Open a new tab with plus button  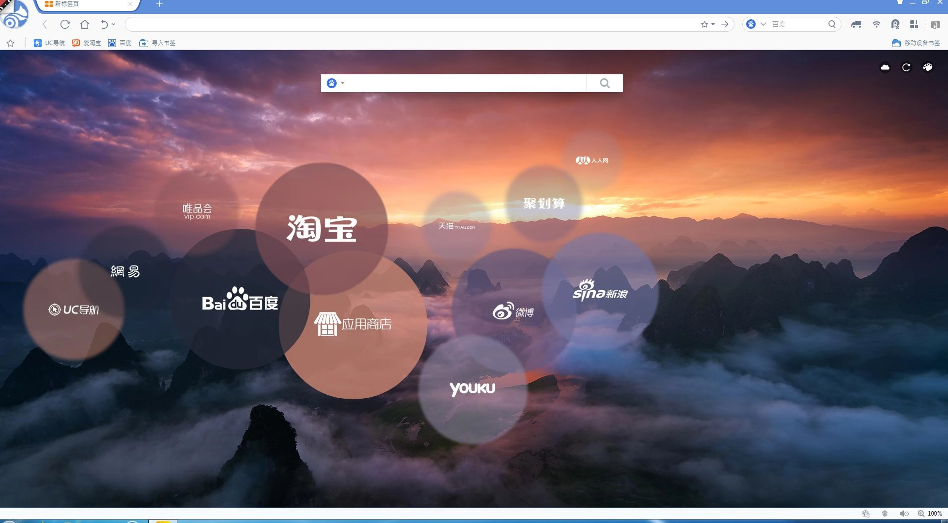159,4
